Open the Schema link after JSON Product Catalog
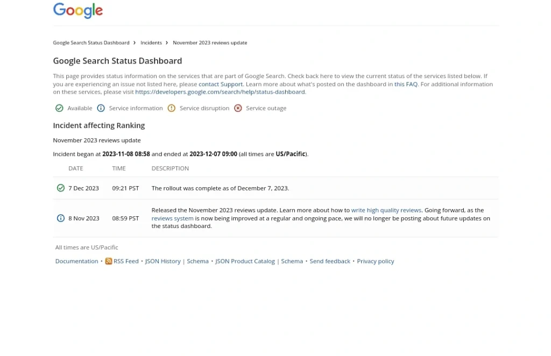Image resolution: width=551 pixels, height=356 pixels. point(292,261)
